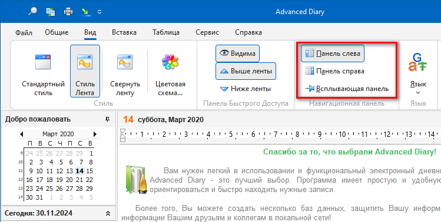The width and height of the screenshot is (441, 222).
Task: Click the printer icon in quick access toolbar
Action: (x=68, y=12)
